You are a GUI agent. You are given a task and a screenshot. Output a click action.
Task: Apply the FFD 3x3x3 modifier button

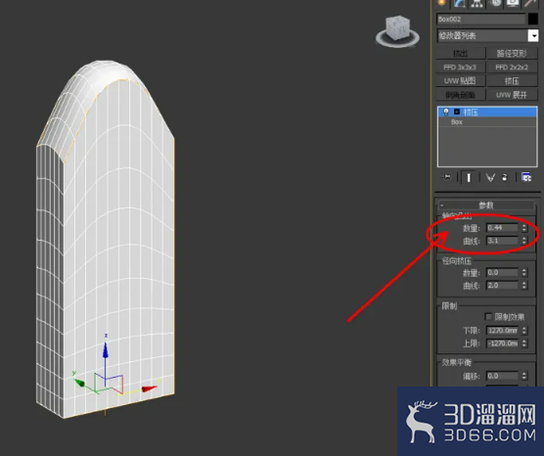click(461, 67)
